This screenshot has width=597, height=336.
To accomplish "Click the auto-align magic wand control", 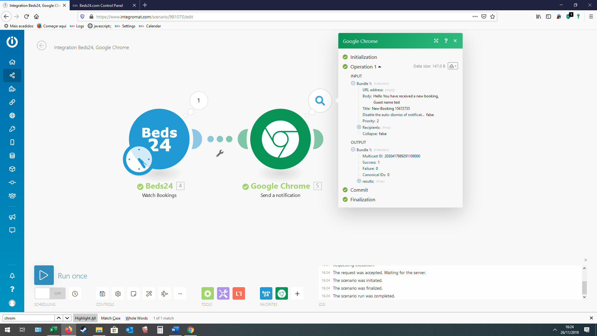I will (x=149, y=293).
